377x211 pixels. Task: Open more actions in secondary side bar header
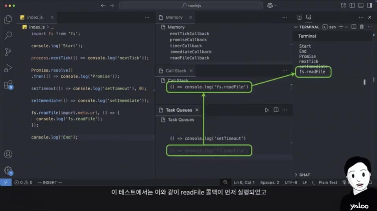361,17
